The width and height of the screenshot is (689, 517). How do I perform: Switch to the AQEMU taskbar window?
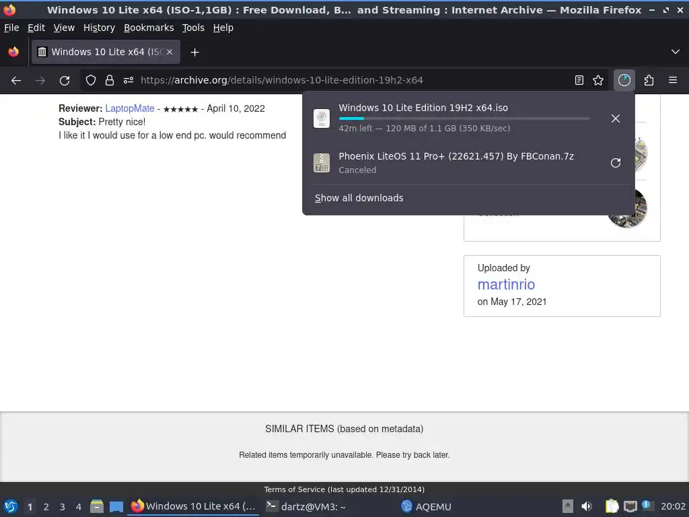click(x=426, y=506)
